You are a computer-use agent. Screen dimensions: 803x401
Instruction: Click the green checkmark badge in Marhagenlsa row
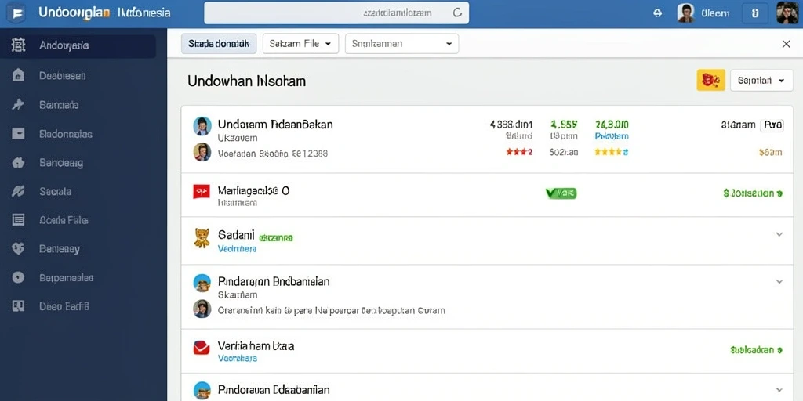click(x=561, y=193)
